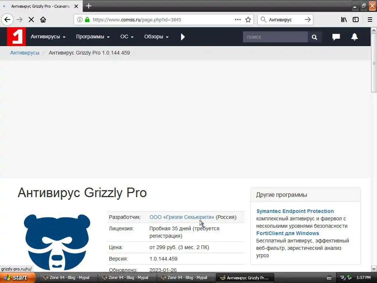Viewport: 377px width, 283px height.
Task: Click update date 2023-01-26
Action: pos(163,270)
